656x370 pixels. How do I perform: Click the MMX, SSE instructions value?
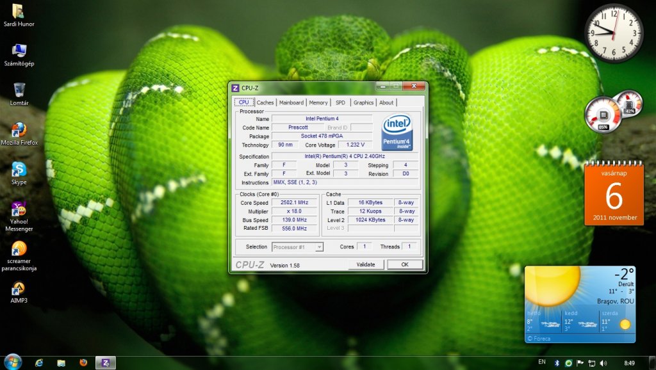tap(345, 182)
